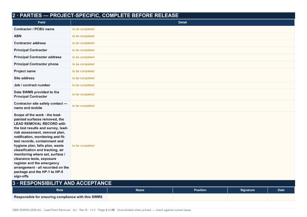Screen dimensions: 307x217
Task: Select the footer document ID 'OBR-SWMS-0258-AU'
Action: (x=27, y=210)
